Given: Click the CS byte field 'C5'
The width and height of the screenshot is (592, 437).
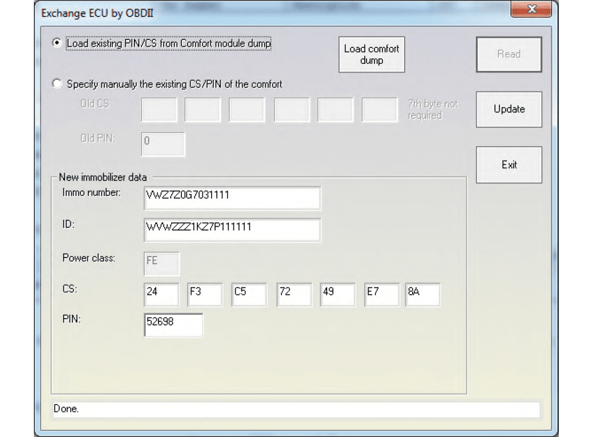Looking at the screenshot, I should pos(250,294).
